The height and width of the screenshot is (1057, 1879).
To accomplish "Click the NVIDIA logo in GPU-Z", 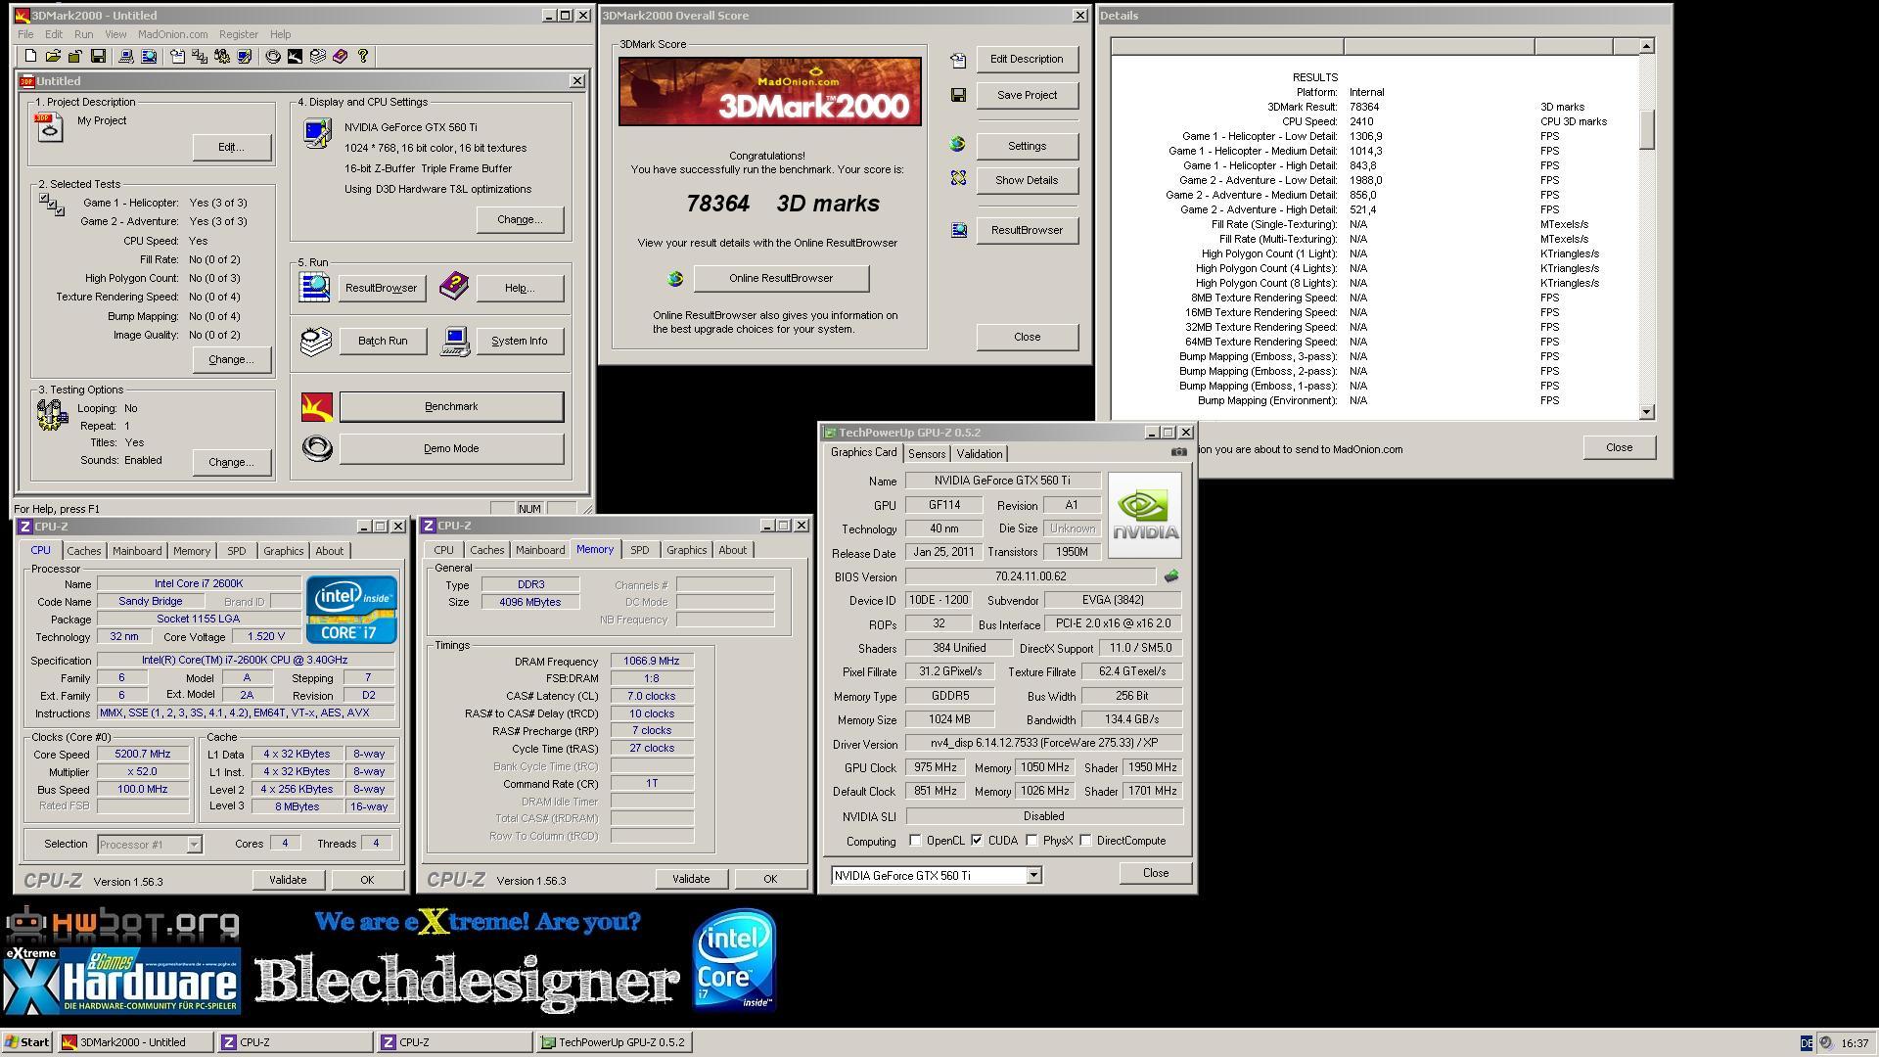I will (1144, 515).
